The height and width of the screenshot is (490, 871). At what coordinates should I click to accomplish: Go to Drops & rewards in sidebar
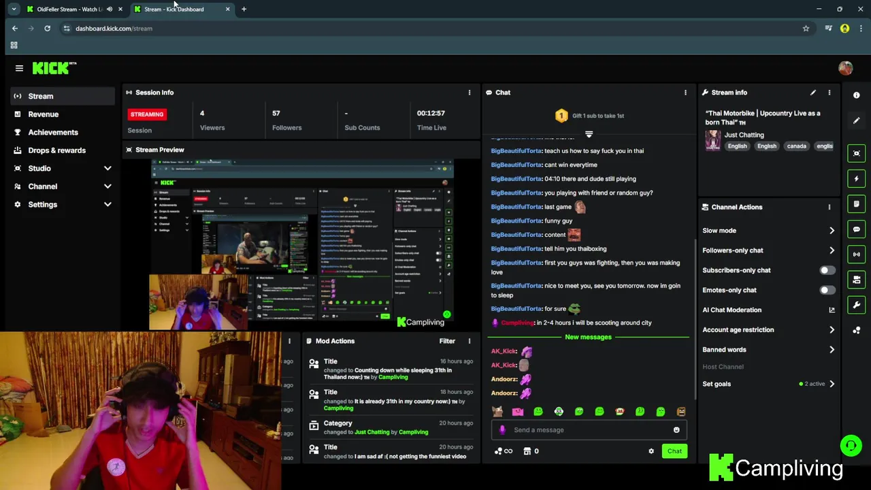point(63,150)
